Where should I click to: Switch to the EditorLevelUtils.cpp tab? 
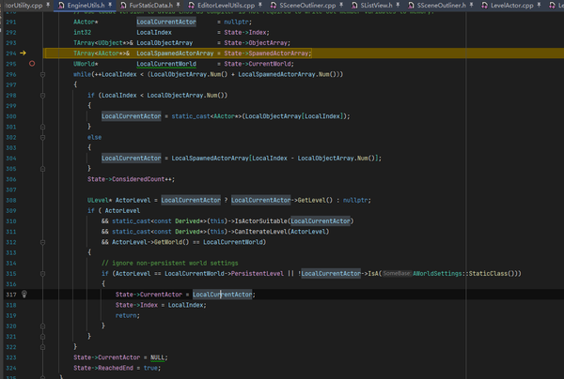point(227,6)
